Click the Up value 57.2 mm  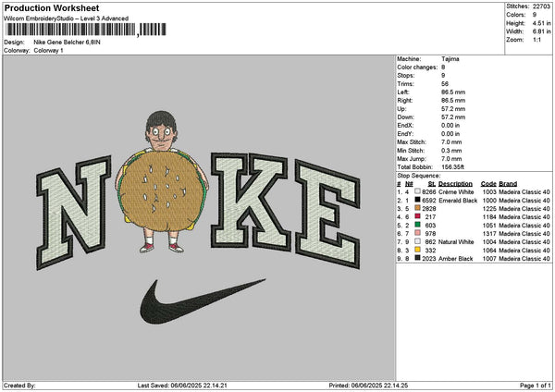[x=453, y=108]
